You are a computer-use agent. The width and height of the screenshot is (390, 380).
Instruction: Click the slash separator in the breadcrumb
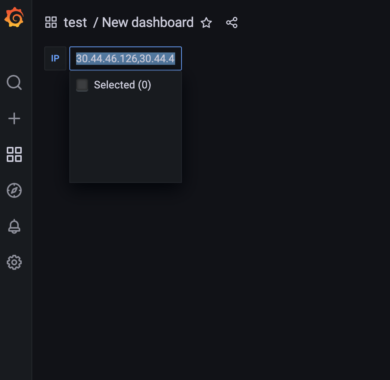95,22
